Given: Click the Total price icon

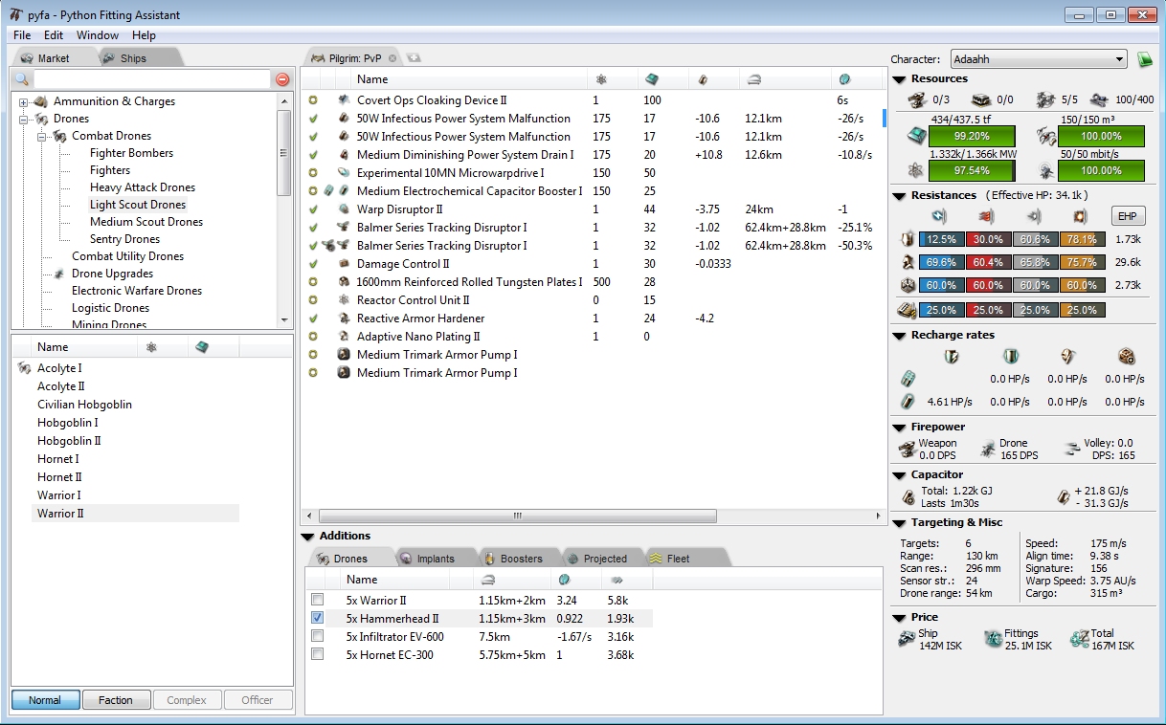Looking at the screenshot, I should (1079, 639).
